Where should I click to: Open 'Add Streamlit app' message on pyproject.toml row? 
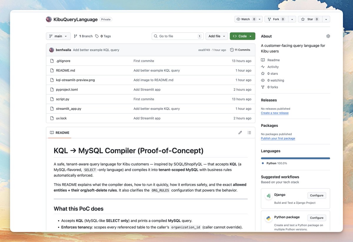click(147, 90)
